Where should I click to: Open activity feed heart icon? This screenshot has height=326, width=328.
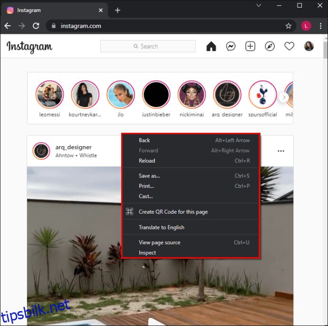[x=289, y=46]
